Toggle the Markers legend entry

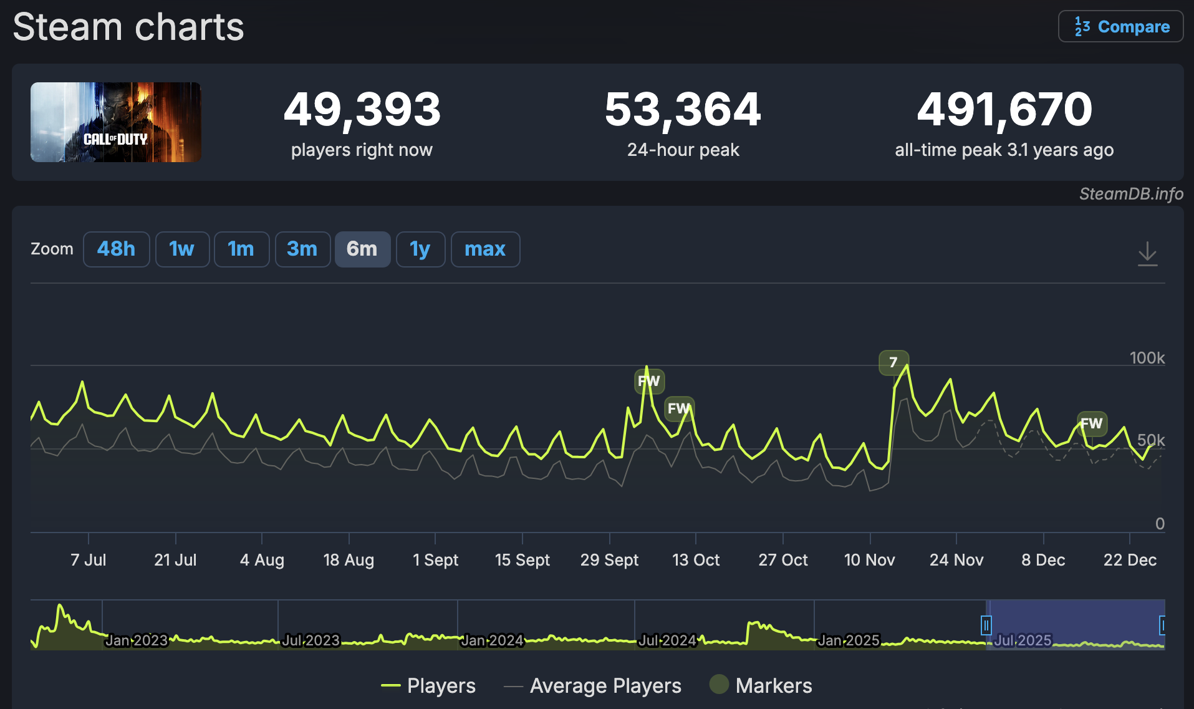(761, 686)
